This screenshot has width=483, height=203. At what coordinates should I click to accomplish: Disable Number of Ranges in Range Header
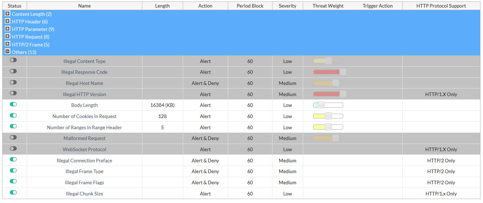click(13, 126)
